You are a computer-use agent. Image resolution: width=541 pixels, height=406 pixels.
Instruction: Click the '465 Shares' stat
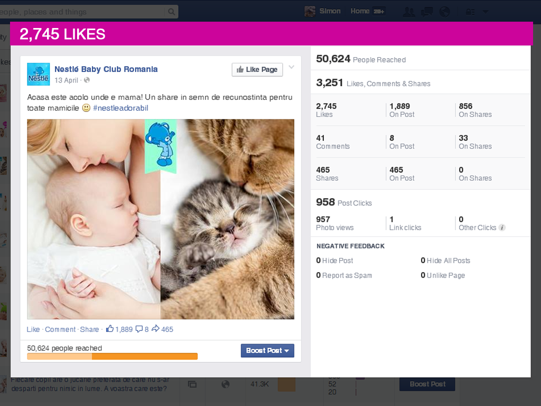[327, 173]
